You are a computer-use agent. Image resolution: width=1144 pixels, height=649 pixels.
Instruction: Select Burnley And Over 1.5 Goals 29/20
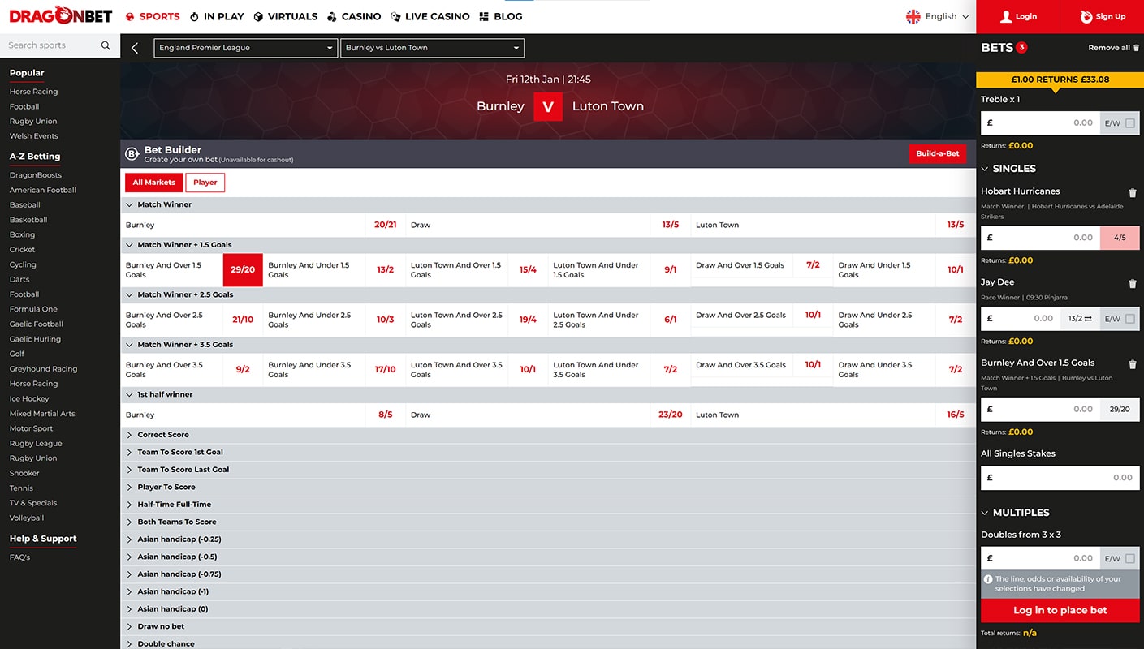[x=243, y=270]
